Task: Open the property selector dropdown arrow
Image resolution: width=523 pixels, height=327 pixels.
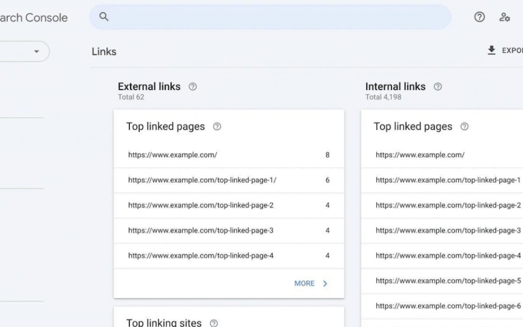Action: [37, 51]
